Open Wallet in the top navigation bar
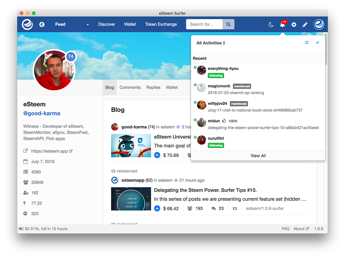The width and height of the screenshot is (345, 258). coord(130,24)
